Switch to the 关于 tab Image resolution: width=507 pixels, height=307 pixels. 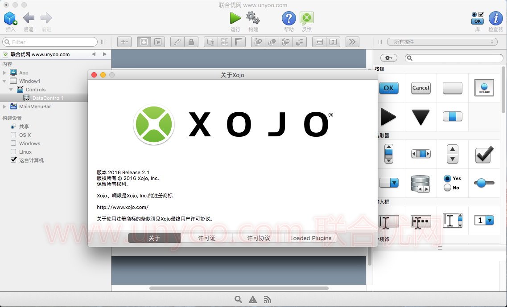[154, 238]
